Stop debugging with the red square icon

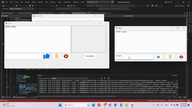[33, 6]
